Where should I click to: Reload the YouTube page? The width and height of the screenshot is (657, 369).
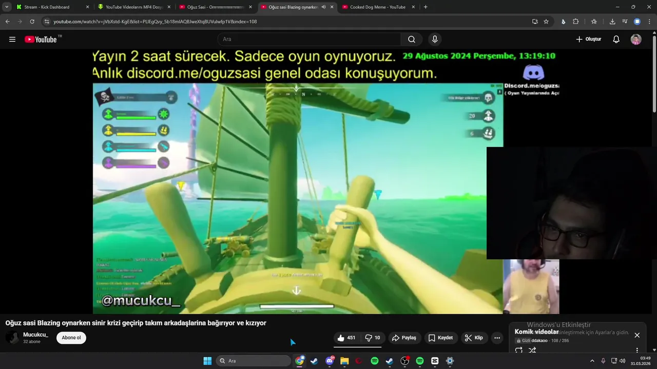tap(32, 22)
